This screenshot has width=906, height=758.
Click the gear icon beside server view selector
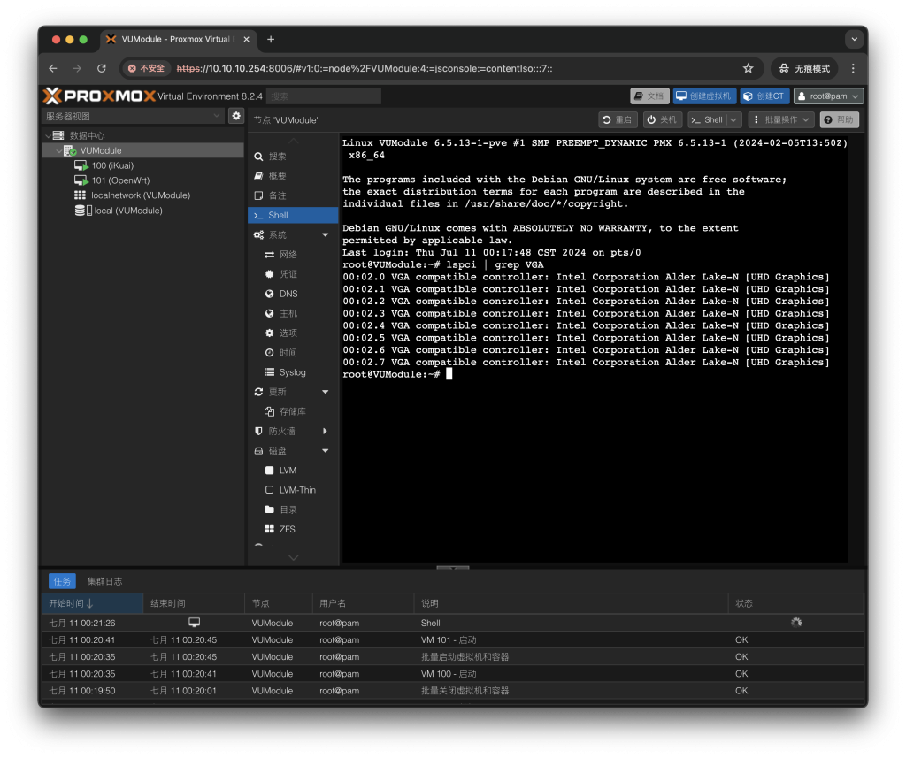tap(236, 116)
